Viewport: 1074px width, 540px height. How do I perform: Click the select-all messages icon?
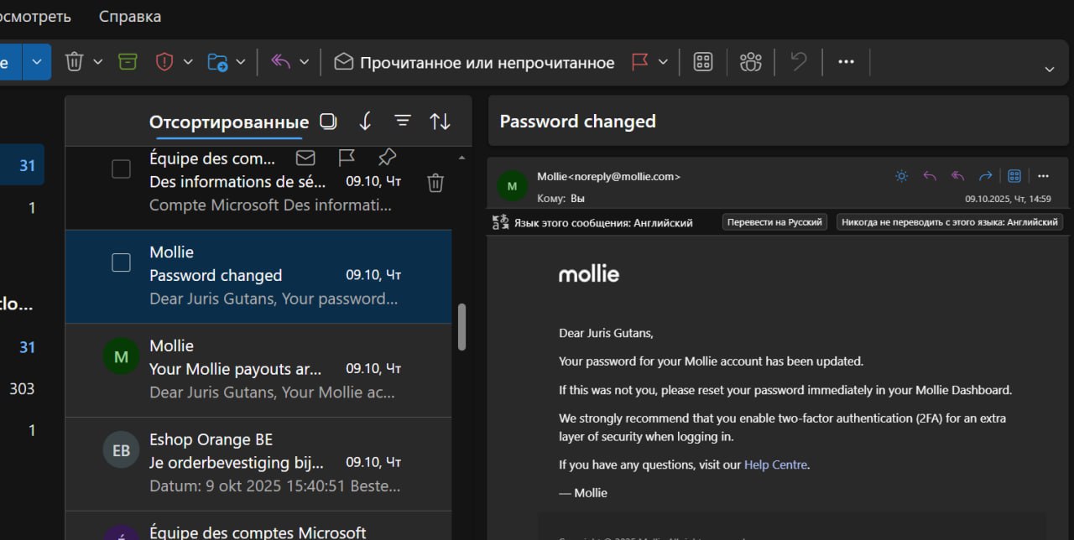click(328, 122)
